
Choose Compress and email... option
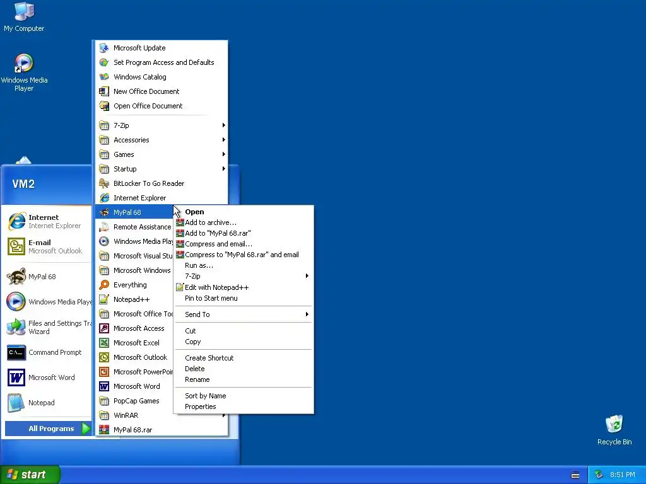tap(244, 244)
